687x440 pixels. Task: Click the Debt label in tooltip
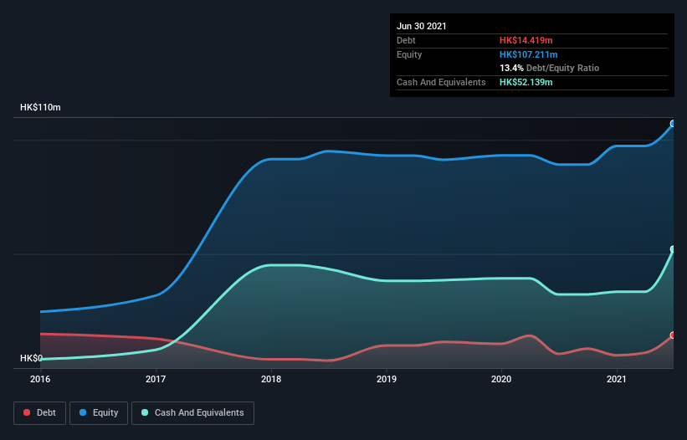(406, 40)
